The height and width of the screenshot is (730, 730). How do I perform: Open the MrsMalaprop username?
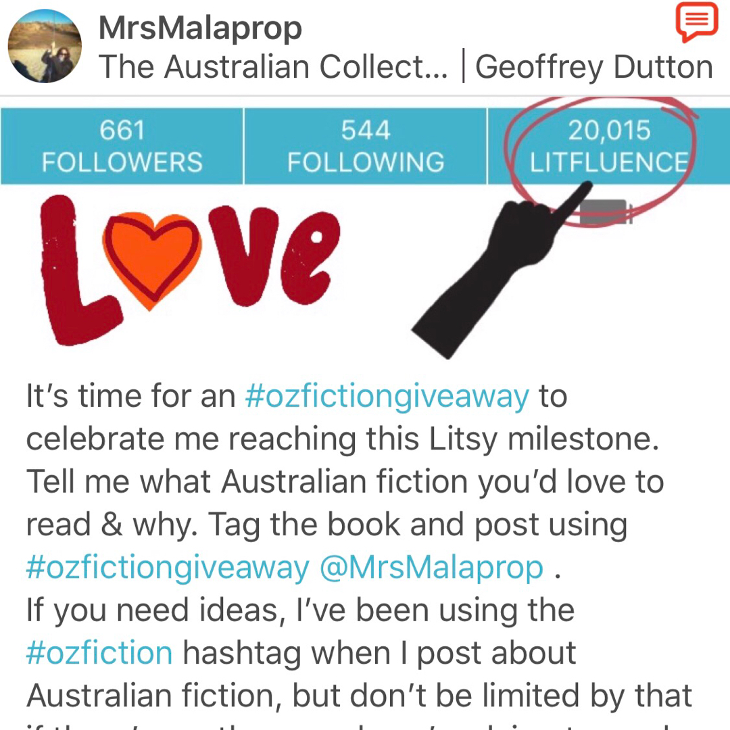(200, 28)
